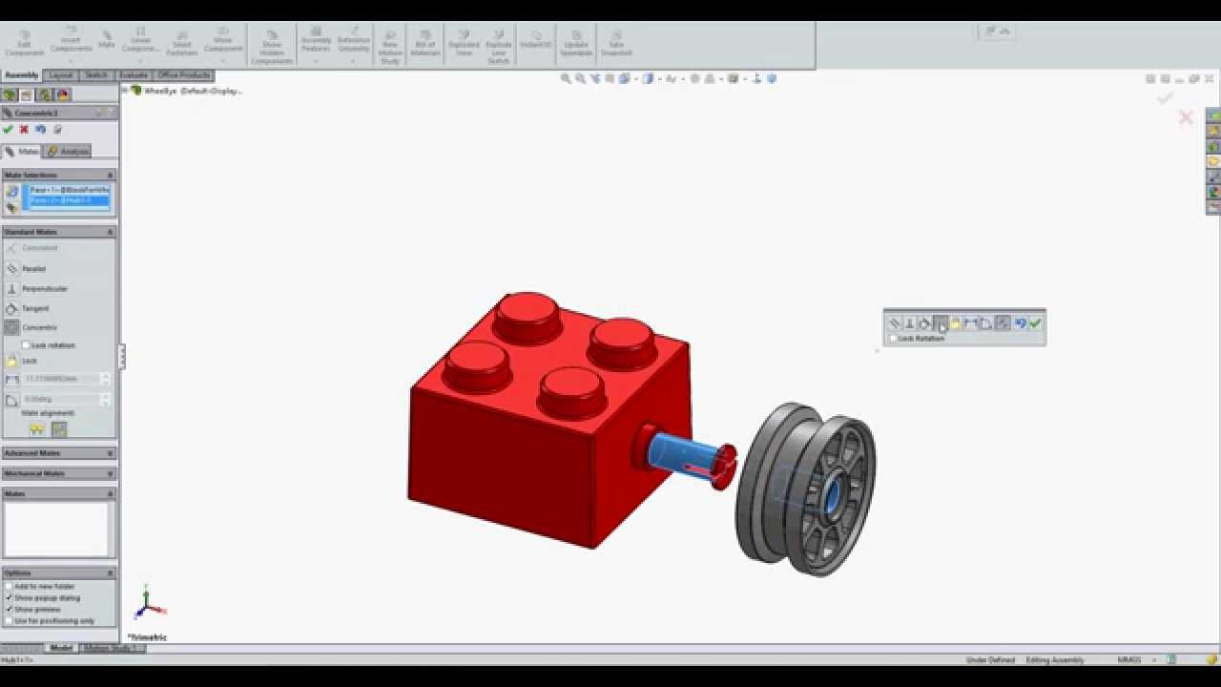Click the Insert Components toolbar button
This screenshot has width=1221, height=687.
tap(72, 44)
